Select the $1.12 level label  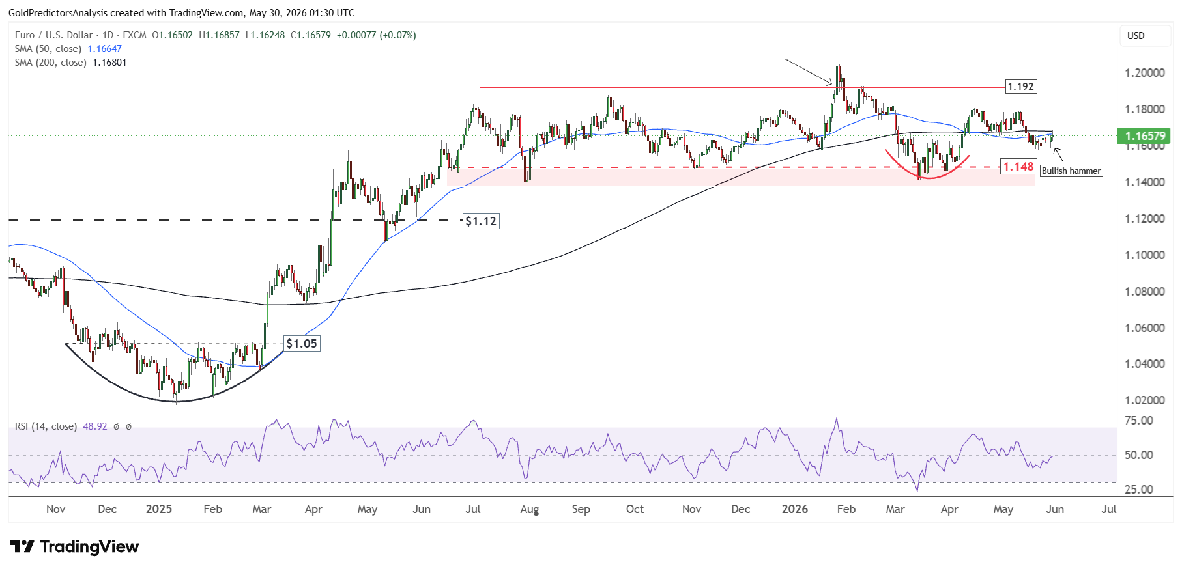pos(481,221)
